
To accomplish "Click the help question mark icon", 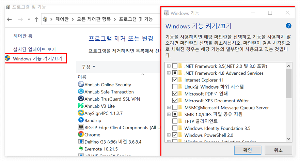I will pos(288,26).
